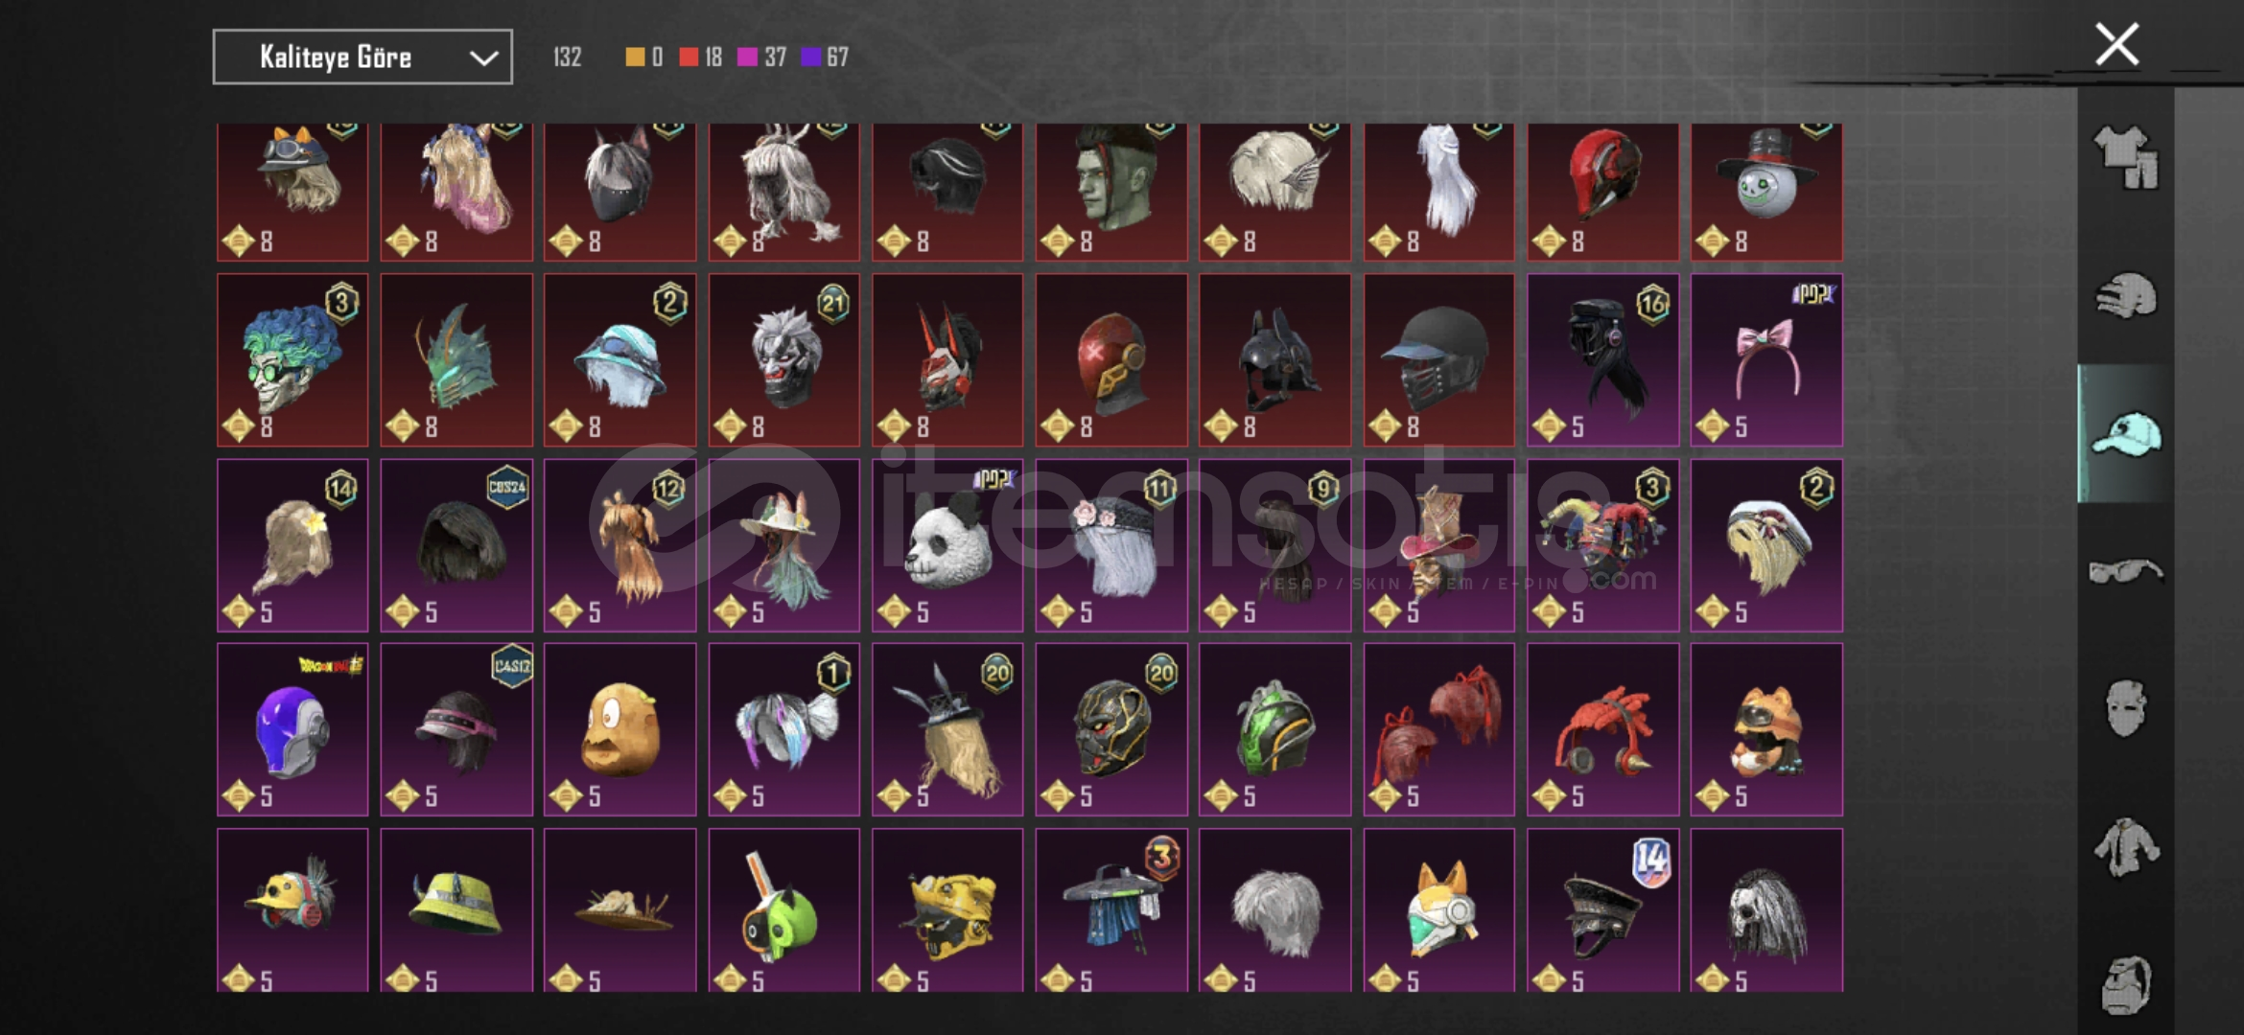Screen dimensions: 2244x1035
Task: Click the pink quality filter showing 37
Action: [762, 57]
